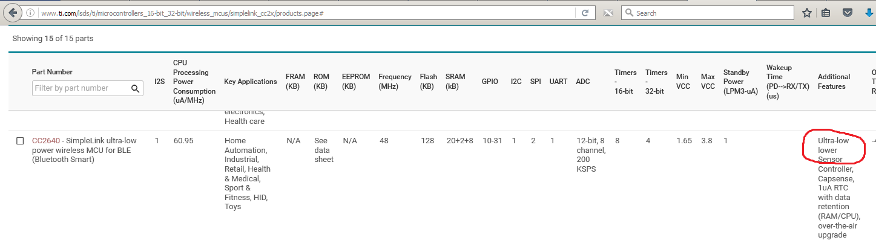
Task: Open site information icon in address bar
Action: (31, 13)
